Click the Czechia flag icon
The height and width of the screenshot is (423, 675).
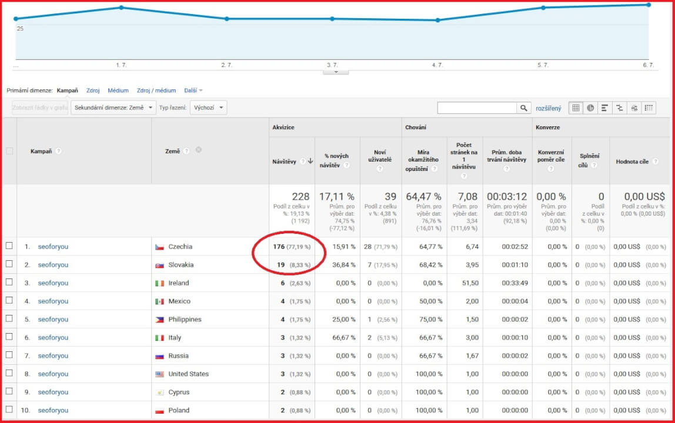[x=159, y=246]
